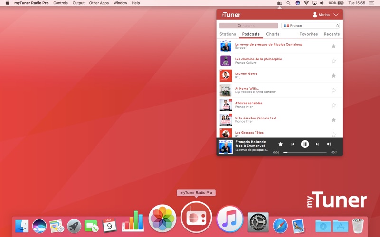Expand the Marina account chevron

point(336,15)
